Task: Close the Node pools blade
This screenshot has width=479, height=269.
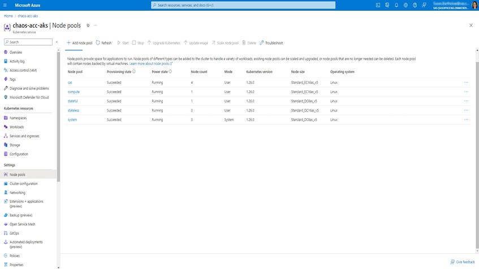Action: click(x=471, y=25)
